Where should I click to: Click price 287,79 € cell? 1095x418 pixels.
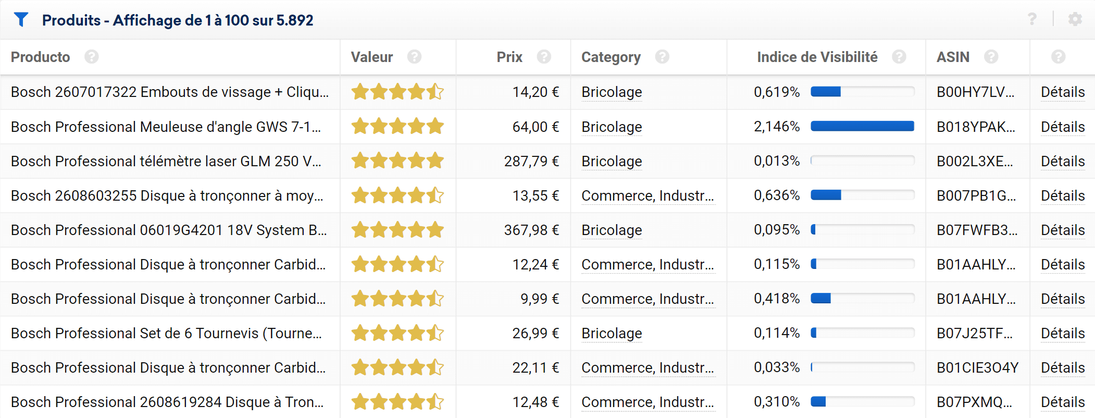click(x=531, y=161)
